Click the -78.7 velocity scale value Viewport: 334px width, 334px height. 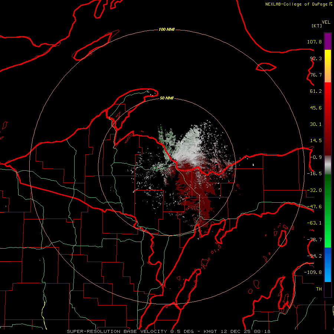pos(314,240)
